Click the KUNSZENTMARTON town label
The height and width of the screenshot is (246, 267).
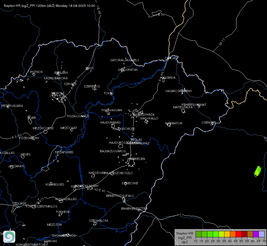click(x=31, y=244)
